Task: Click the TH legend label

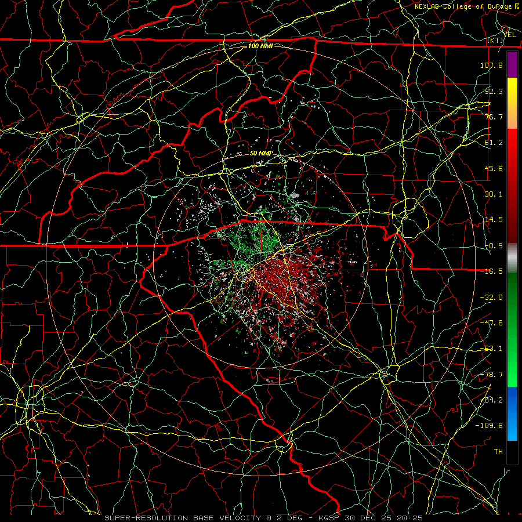Action: (x=498, y=452)
